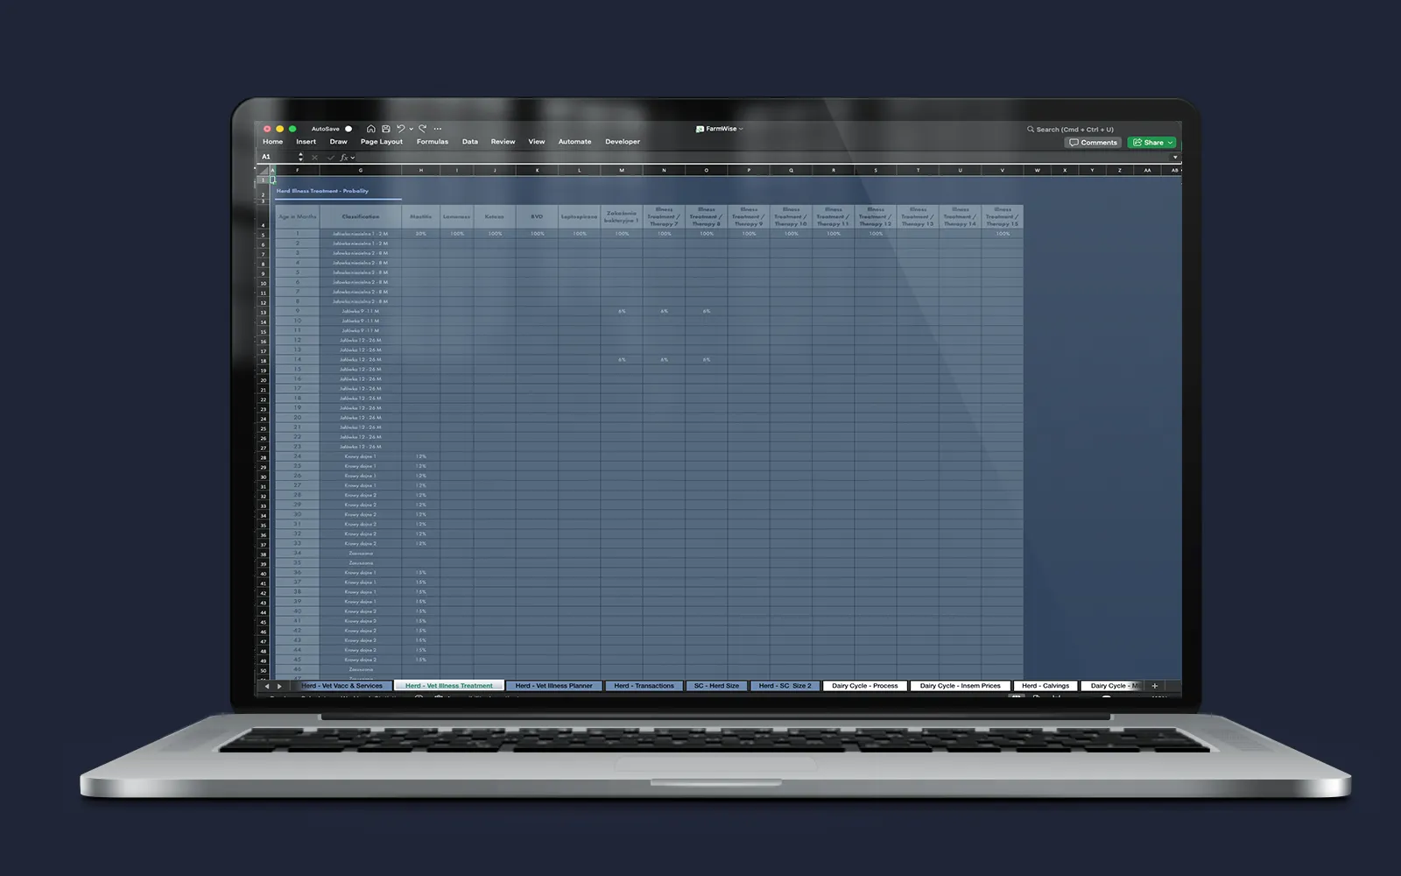Click the formula bar cancel X icon
The width and height of the screenshot is (1401, 876).
coord(315,158)
